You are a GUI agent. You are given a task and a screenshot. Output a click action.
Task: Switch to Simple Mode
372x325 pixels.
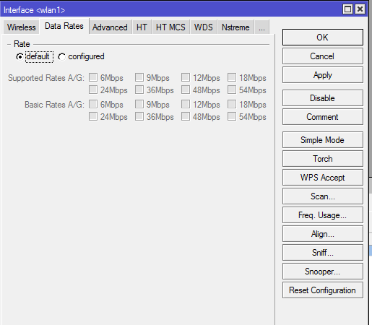323,140
